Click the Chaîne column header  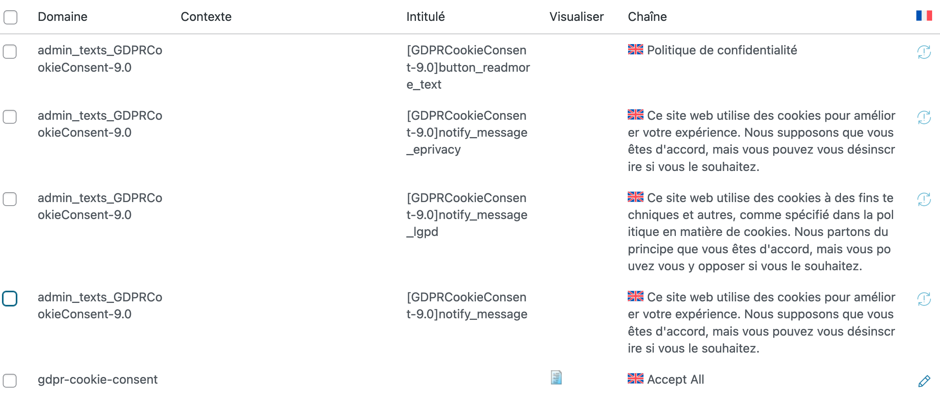[647, 17]
